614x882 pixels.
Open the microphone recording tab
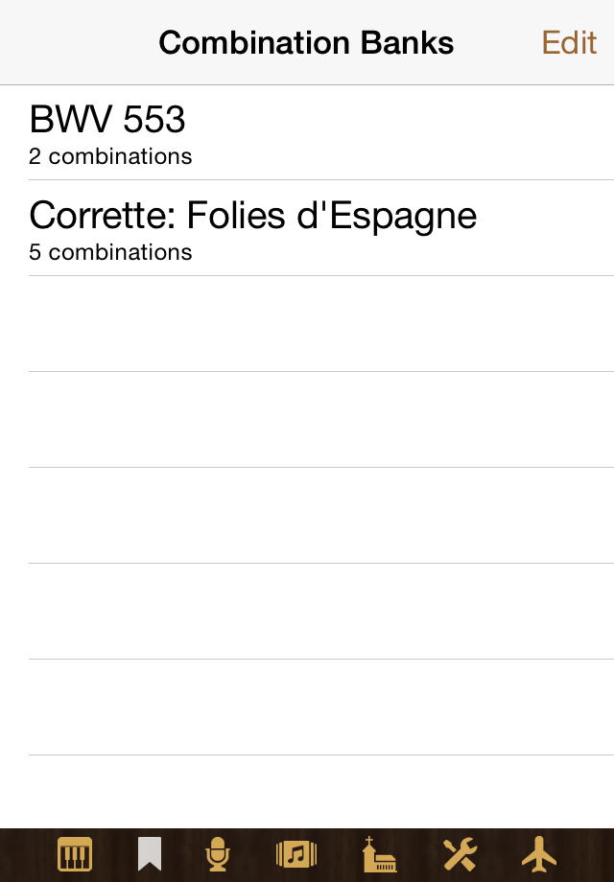click(219, 853)
